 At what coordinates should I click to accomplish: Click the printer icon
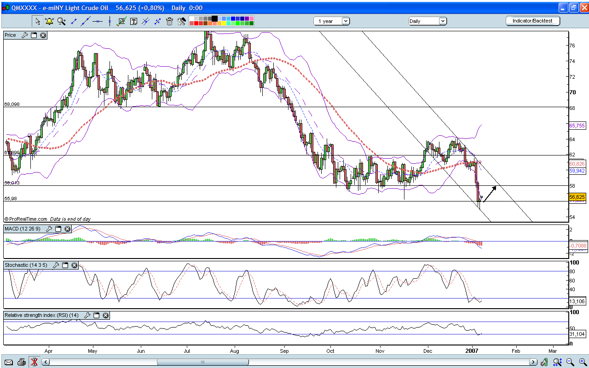22,362
